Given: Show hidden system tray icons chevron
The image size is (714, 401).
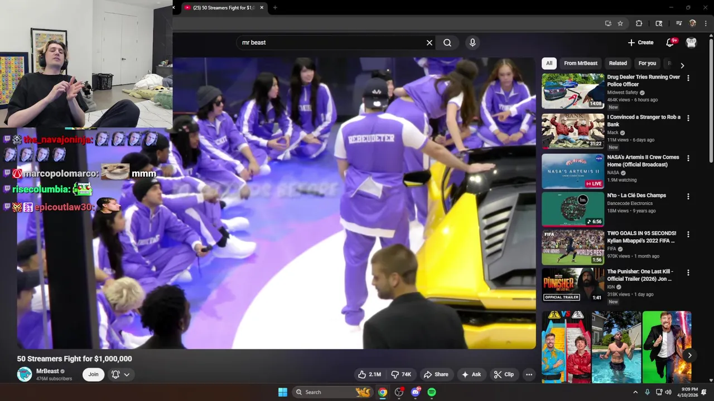Looking at the screenshot, I should (635, 392).
